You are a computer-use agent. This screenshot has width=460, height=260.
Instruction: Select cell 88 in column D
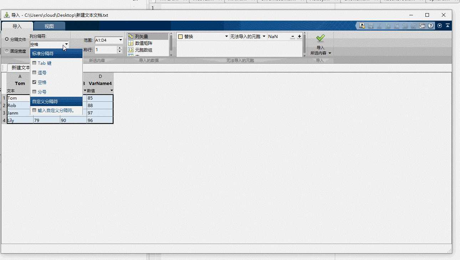pyautogui.click(x=100, y=106)
